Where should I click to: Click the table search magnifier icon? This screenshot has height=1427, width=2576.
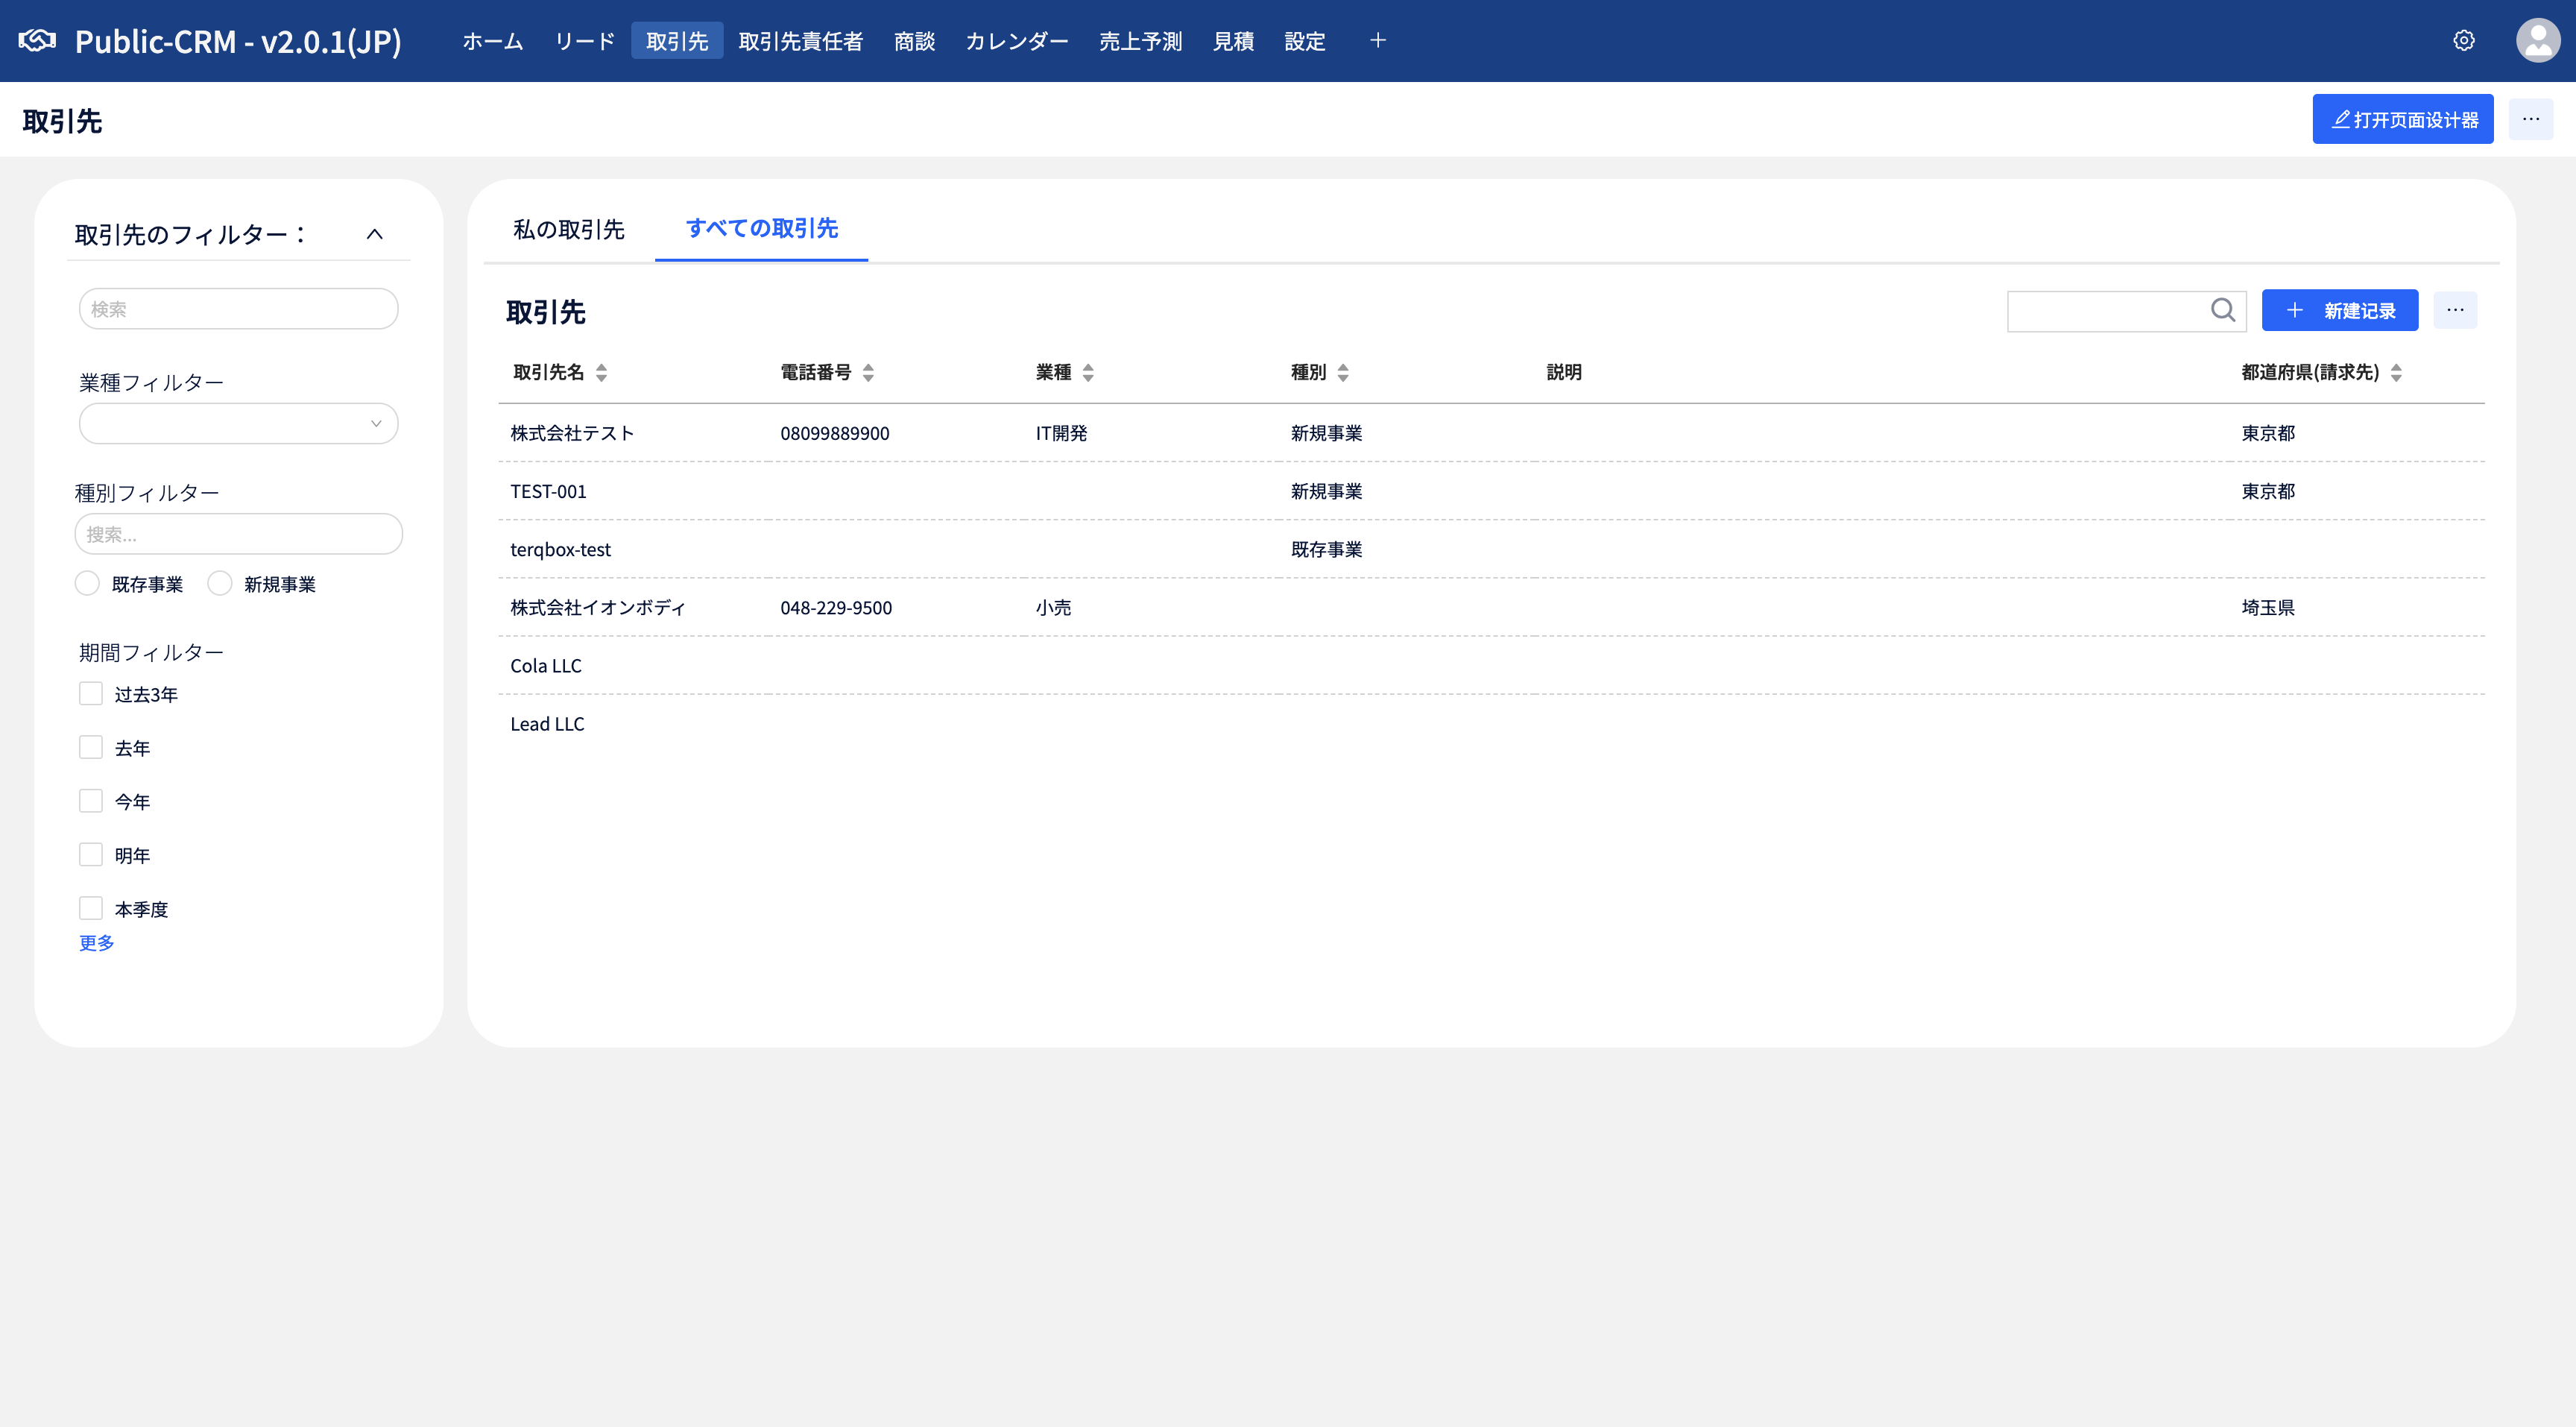[x=2222, y=311]
